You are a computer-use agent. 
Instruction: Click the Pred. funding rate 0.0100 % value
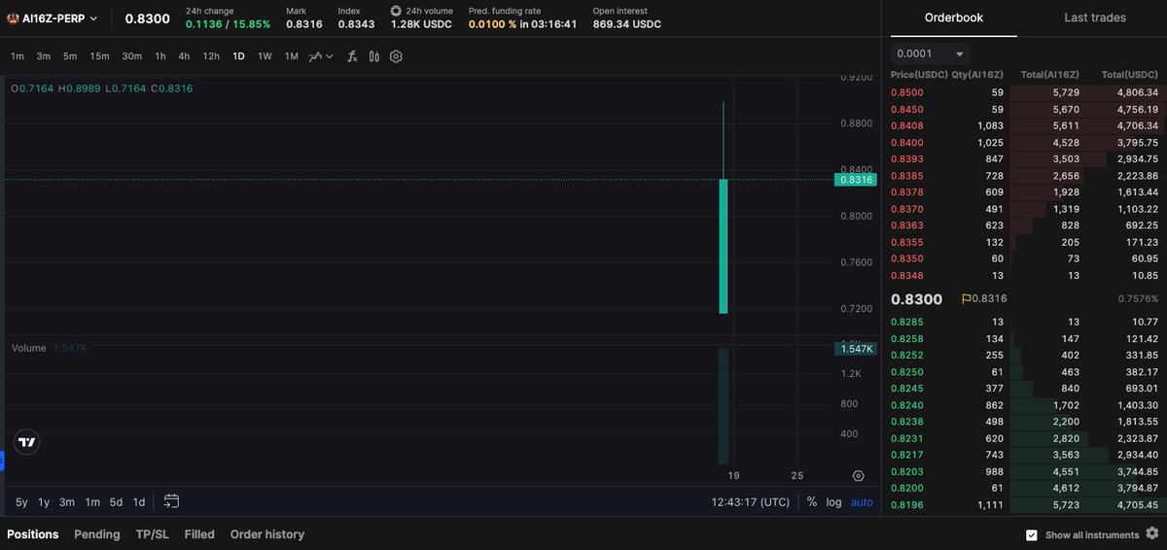492,24
